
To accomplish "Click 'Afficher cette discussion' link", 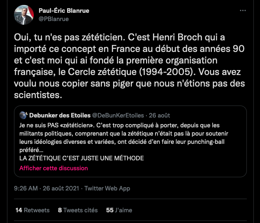I will (53, 168).
